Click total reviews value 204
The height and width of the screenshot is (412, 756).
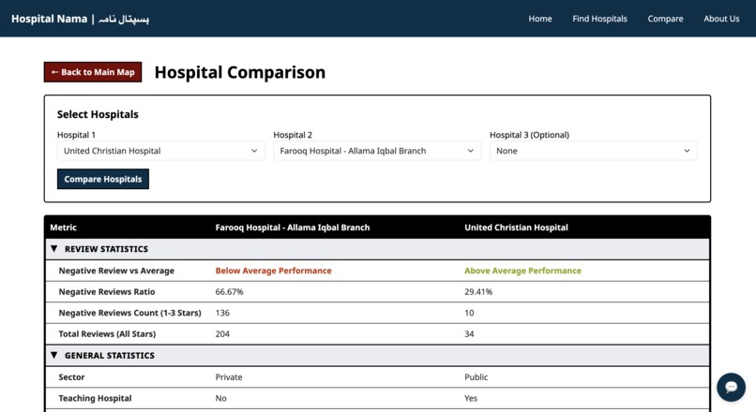222,334
